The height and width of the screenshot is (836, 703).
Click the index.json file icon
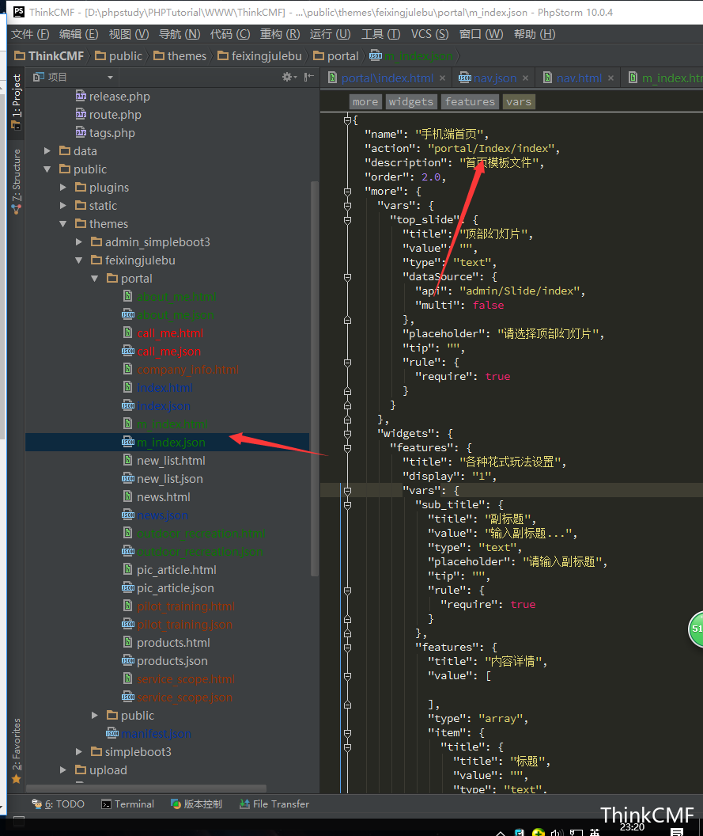point(128,406)
